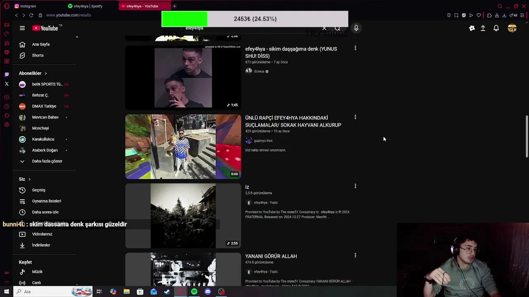Screen dimensions: 529x297
Task: Open the Opera menu logo
Action: point(7,6)
